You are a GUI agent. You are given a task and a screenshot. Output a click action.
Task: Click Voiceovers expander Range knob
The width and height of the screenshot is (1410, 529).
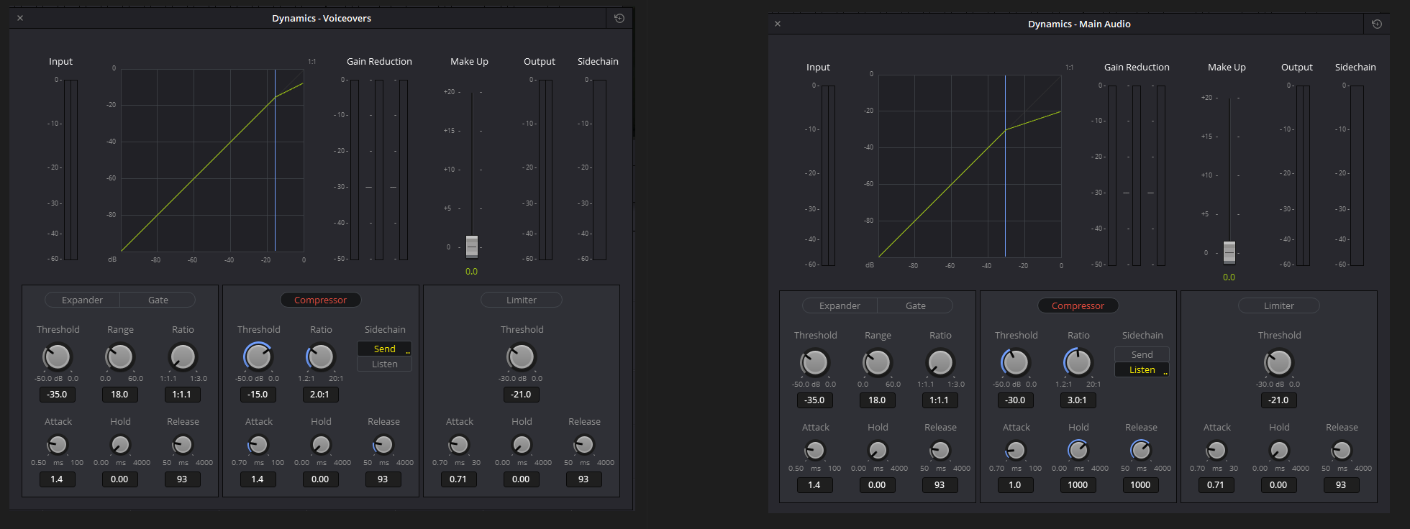120,356
